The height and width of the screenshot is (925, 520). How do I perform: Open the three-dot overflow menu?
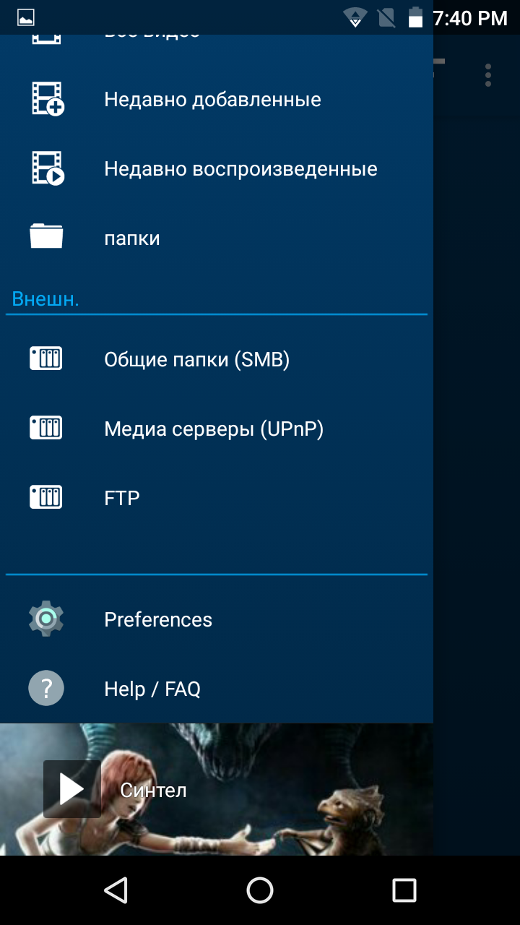tap(488, 75)
